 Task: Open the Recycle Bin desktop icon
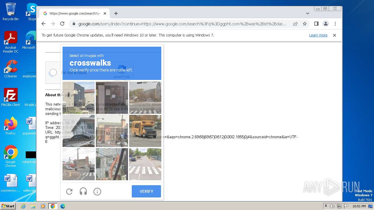point(11,12)
